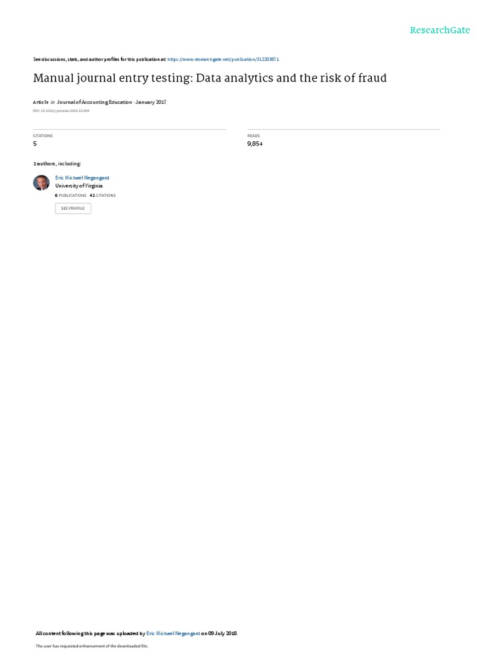Click the READS heading label
Screen dimensions: 495x661
point(253,136)
